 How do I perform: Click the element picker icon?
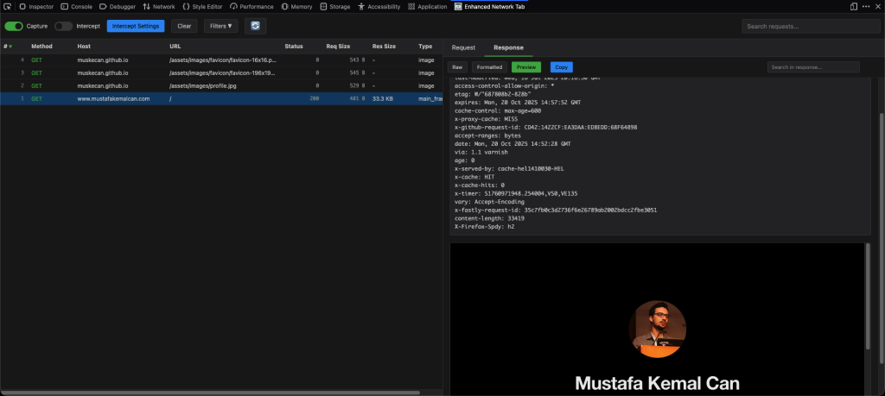7,6
